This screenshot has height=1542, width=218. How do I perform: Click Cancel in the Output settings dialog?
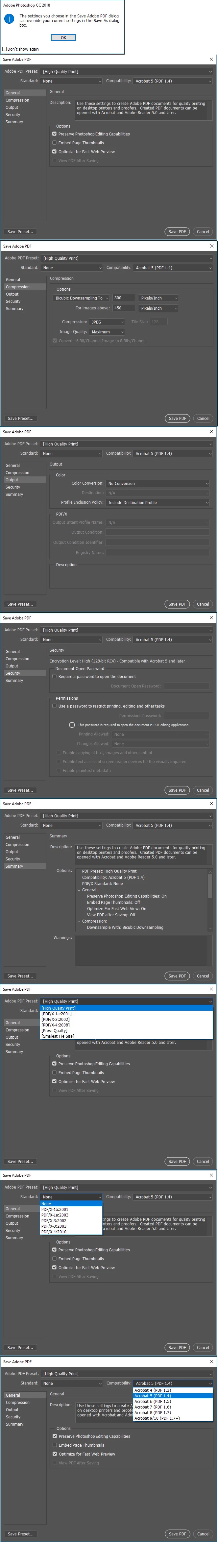pos(203,604)
